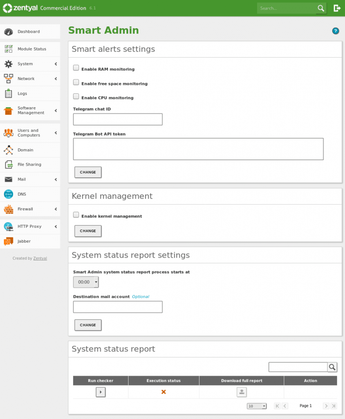Click the report table search icon

[x=332, y=367]
